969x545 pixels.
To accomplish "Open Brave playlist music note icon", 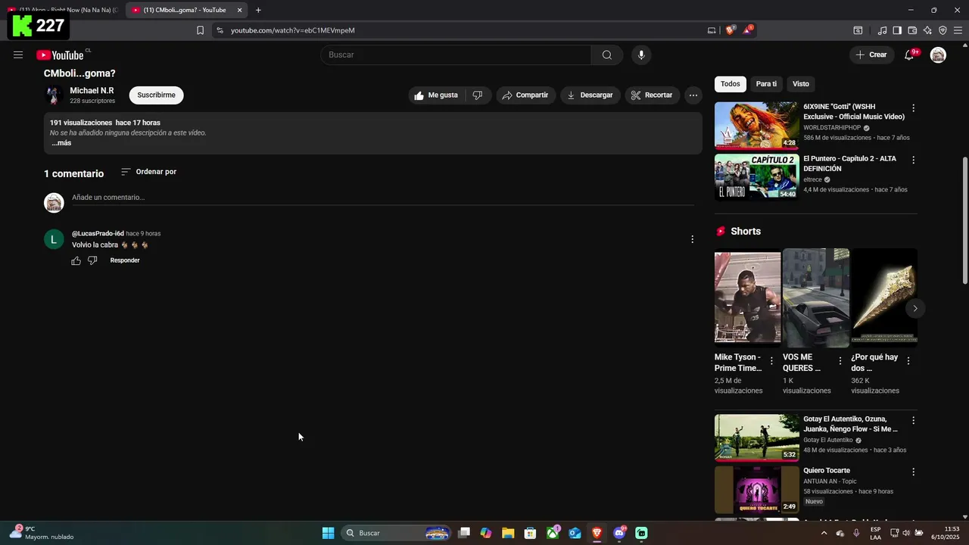I will [x=882, y=30].
